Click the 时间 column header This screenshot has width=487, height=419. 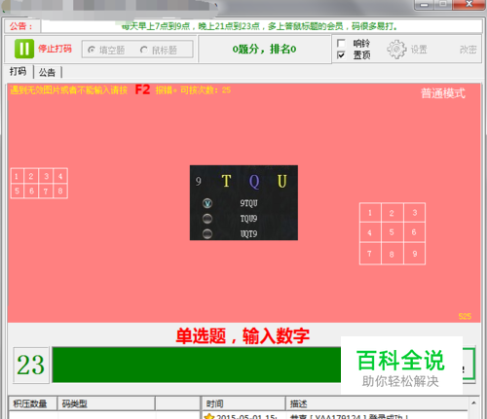[x=243, y=403]
